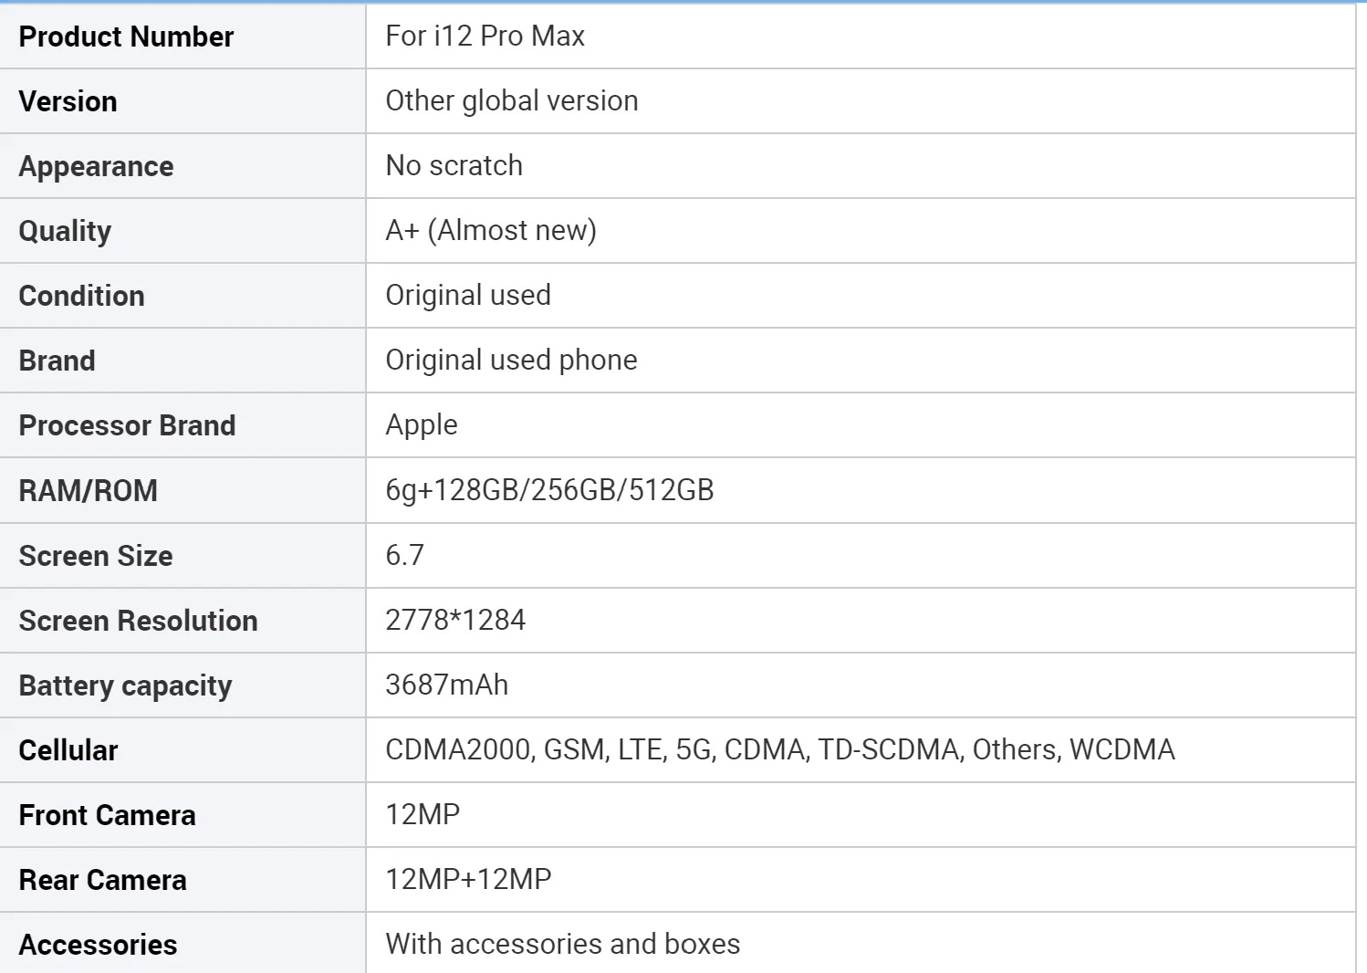
Task: Select the Processor Brand label
Action: (127, 425)
